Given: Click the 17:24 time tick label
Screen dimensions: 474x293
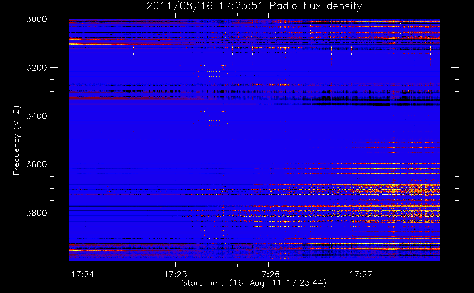Looking at the screenshot, I should pos(83,274).
